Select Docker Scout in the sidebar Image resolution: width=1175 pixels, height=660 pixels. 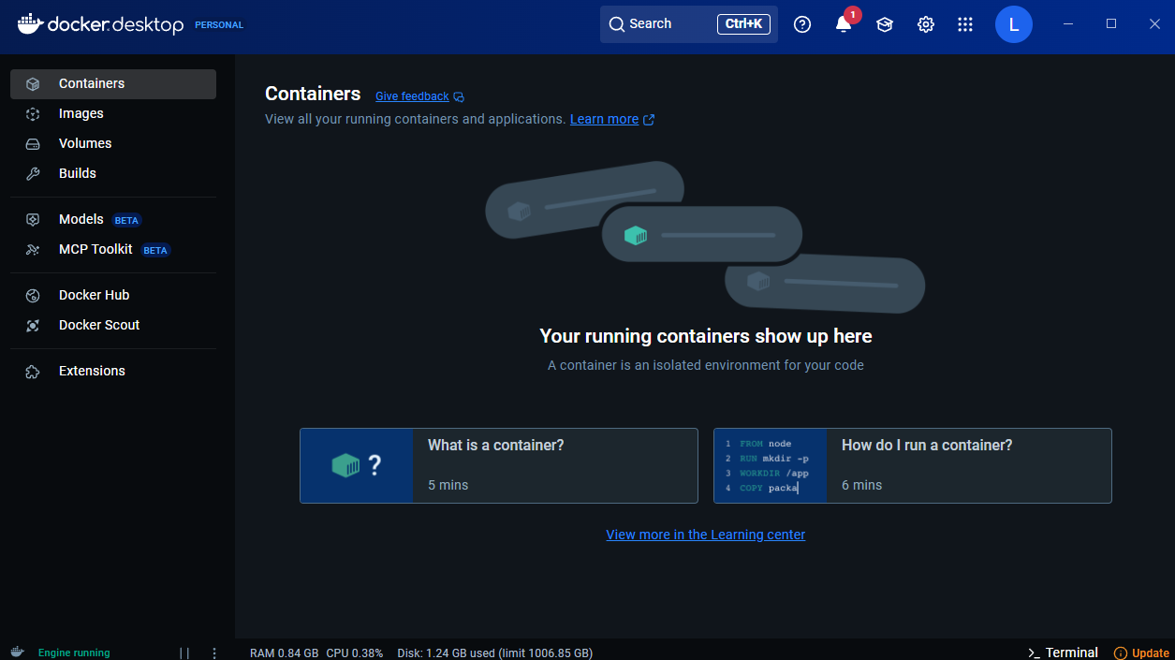tap(113, 326)
